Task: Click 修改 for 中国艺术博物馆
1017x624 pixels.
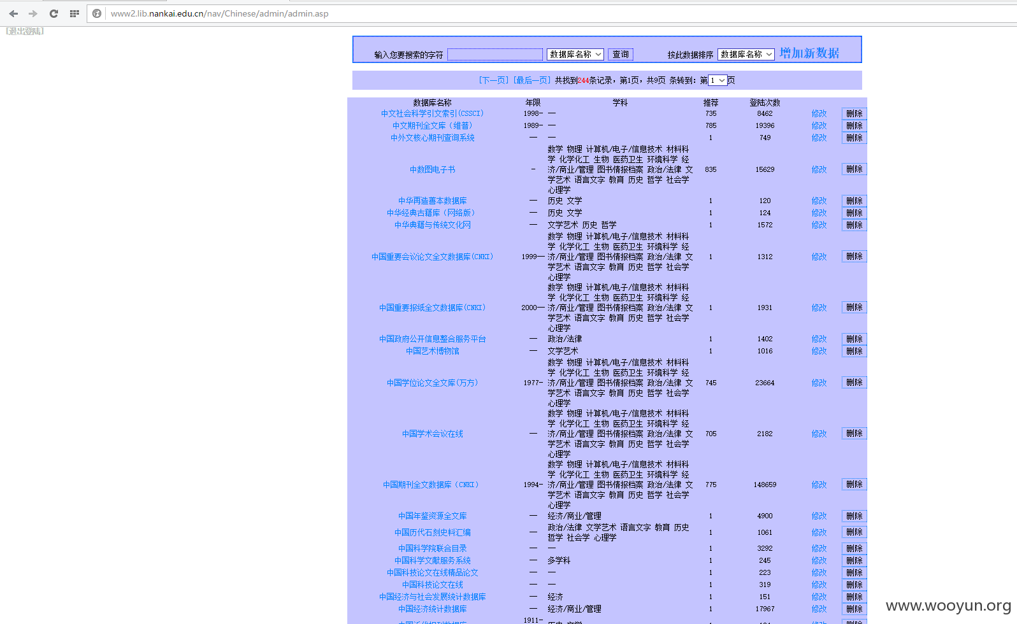Action: point(819,351)
